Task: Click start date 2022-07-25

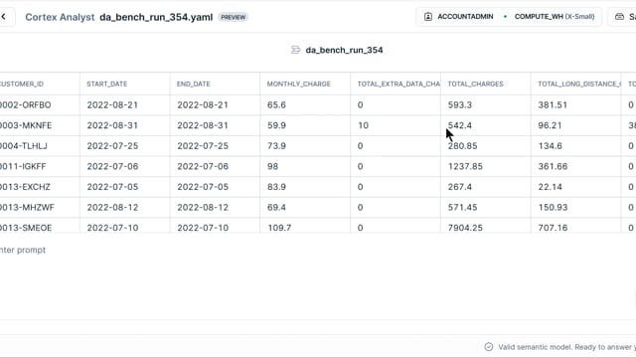Action: (112, 146)
